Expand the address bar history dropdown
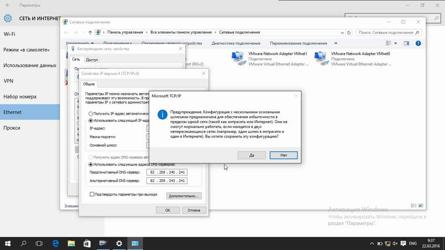This screenshot has height=250, width=445. (342, 32)
